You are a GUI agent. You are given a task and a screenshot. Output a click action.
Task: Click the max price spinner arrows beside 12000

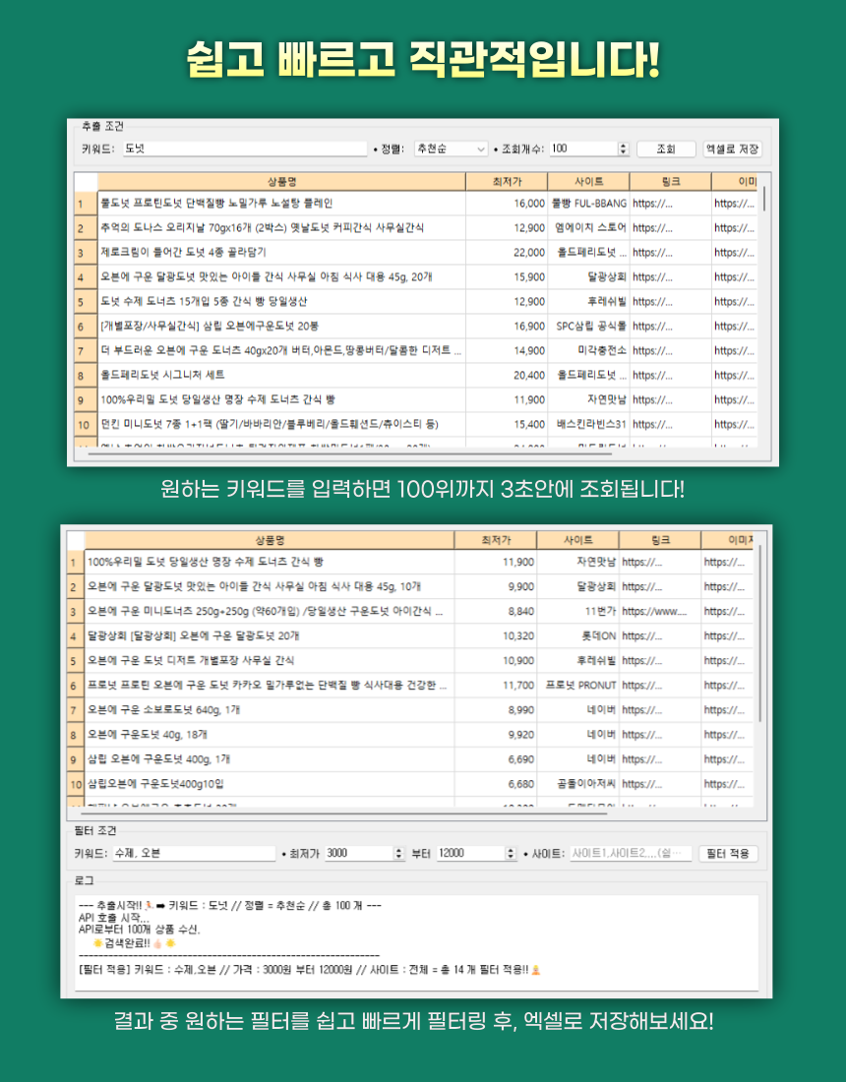(511, 853)
